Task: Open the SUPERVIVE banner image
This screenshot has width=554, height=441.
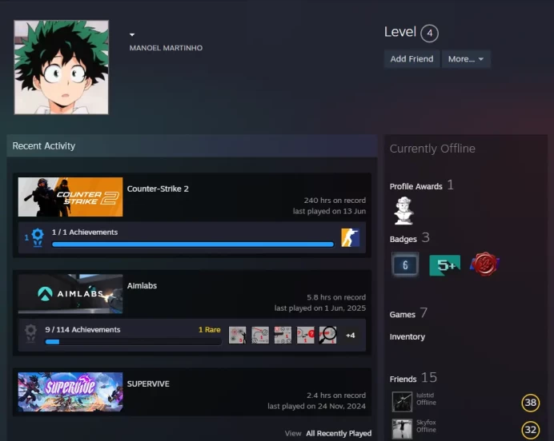Action: pyautogui.click(x=70, y=391)
